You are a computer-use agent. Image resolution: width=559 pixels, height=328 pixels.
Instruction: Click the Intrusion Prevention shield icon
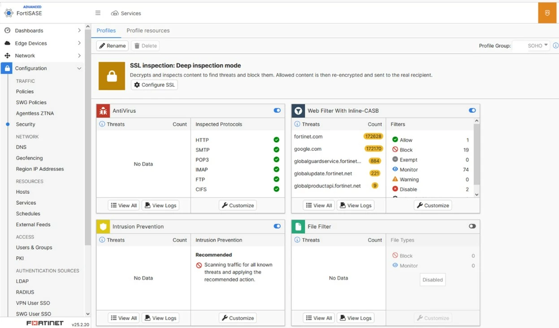click(x=103, y=226)
